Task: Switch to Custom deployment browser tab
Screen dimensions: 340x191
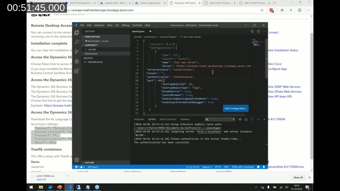Action: pyautogui.click(x=149, y=3)
